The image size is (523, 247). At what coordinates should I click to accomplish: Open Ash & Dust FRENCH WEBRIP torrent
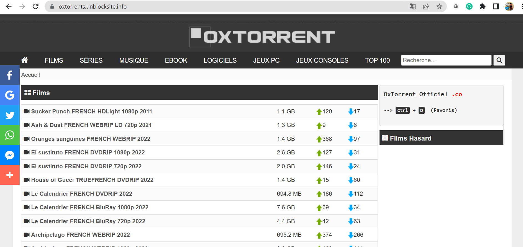tap(91, 125)
